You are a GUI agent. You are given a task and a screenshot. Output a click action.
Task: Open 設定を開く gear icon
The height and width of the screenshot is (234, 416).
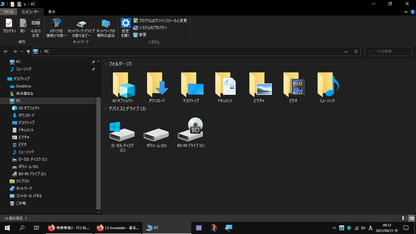click(125, 28)
